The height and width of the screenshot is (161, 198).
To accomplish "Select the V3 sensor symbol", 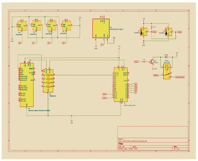I will pos(52,26).
